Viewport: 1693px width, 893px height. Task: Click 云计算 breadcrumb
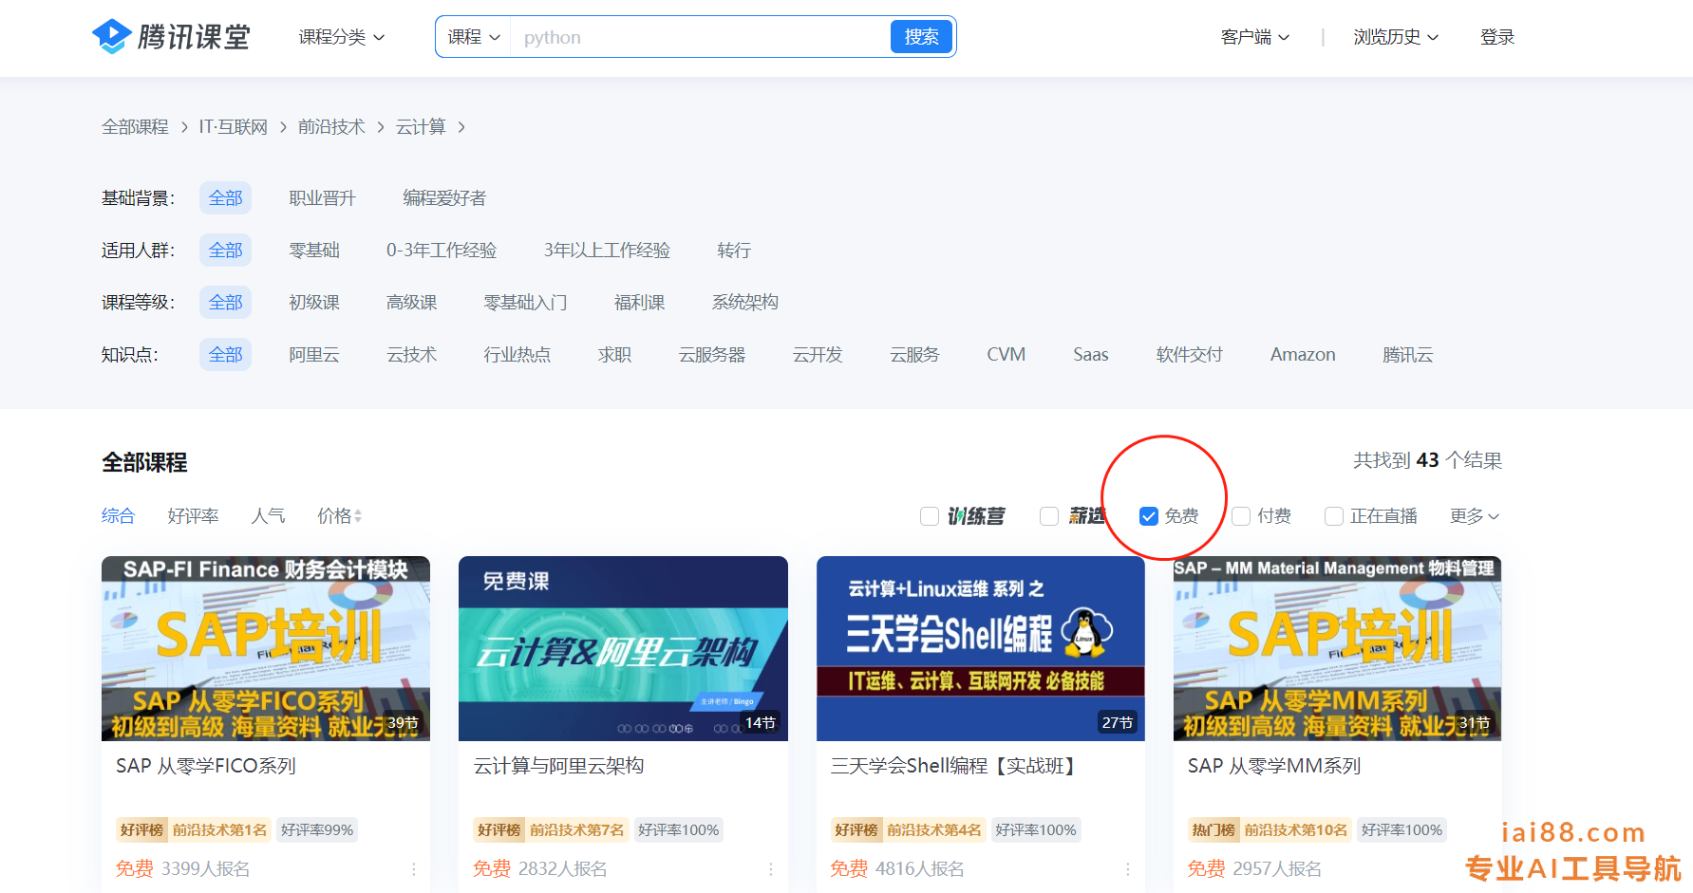pyautogui.click(x=421, y=127)
